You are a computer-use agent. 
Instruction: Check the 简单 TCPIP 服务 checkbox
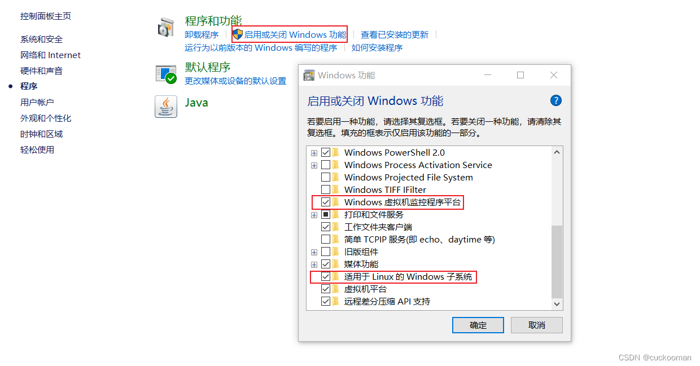tap(326, 239)
